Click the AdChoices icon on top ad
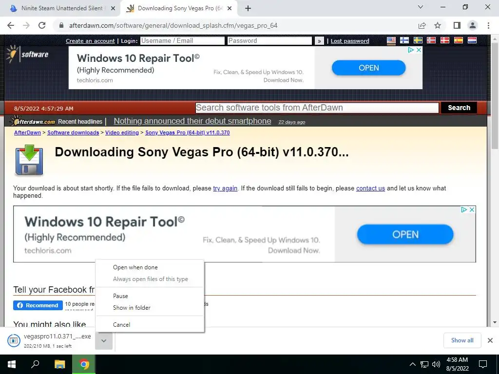 click(411, 50)
